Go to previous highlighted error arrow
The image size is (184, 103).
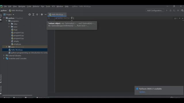click(x=179, y=18)
